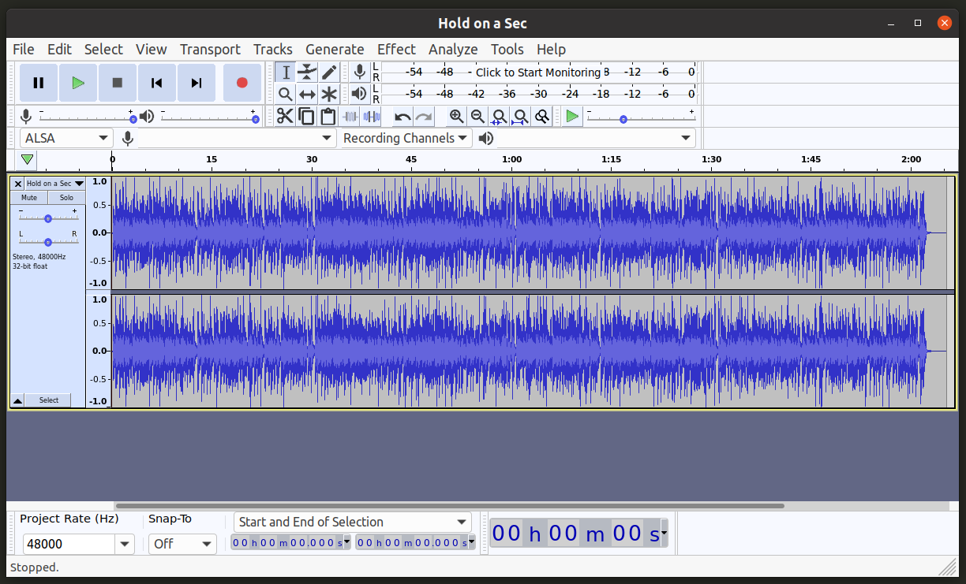Activate the Zoom tool
966x584 pixels.
tap(285, 94)
